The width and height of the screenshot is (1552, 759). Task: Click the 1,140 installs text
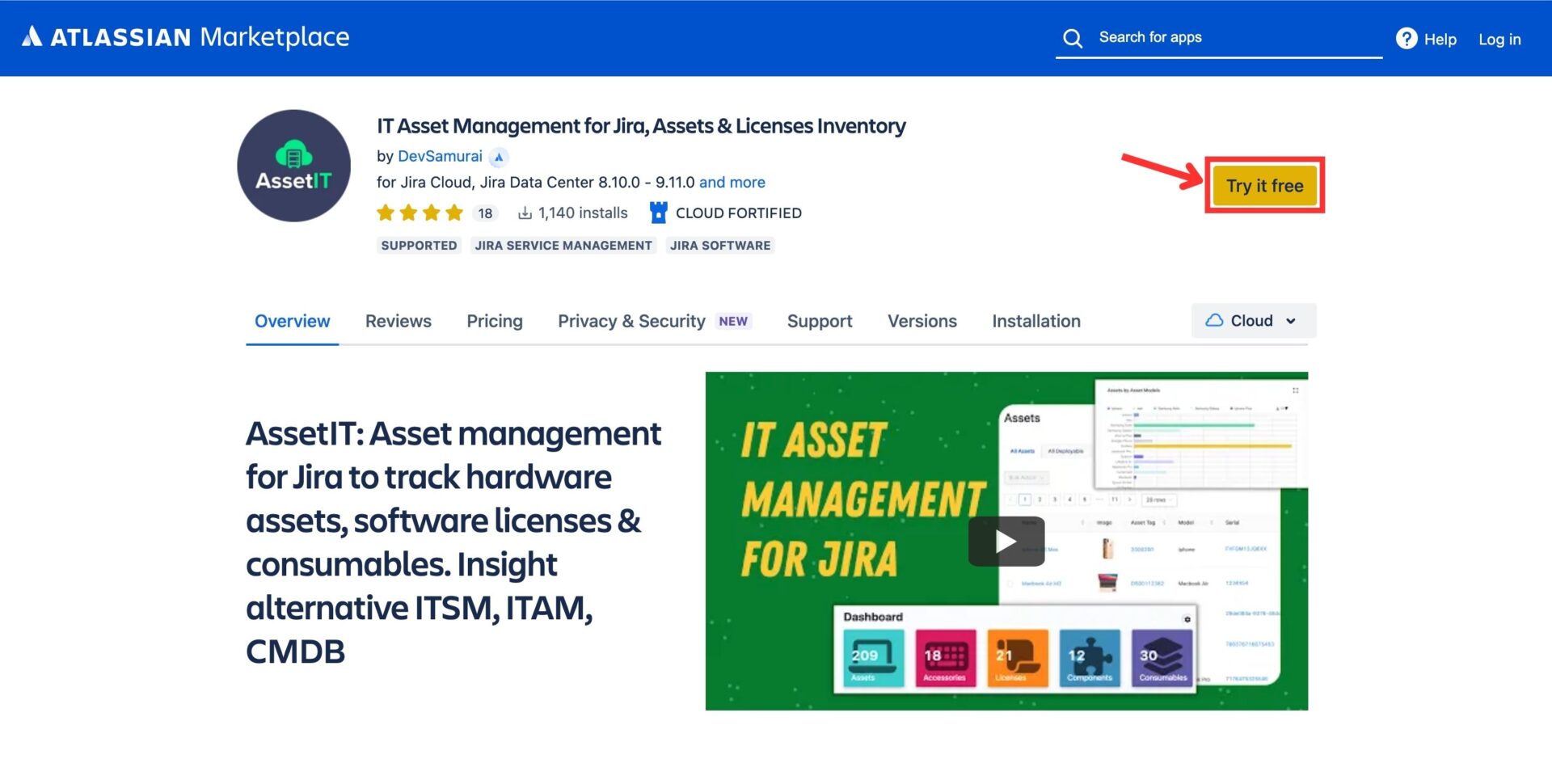point(583,213)
